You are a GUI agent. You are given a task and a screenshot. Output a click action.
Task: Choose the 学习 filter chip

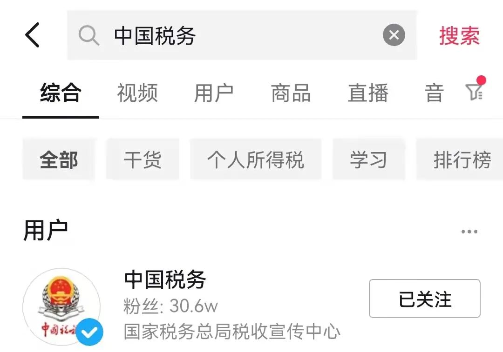(369, 159)
